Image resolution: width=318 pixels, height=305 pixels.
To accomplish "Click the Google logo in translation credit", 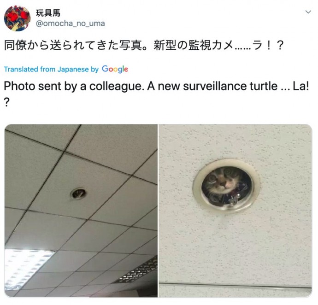I will 115,69.
